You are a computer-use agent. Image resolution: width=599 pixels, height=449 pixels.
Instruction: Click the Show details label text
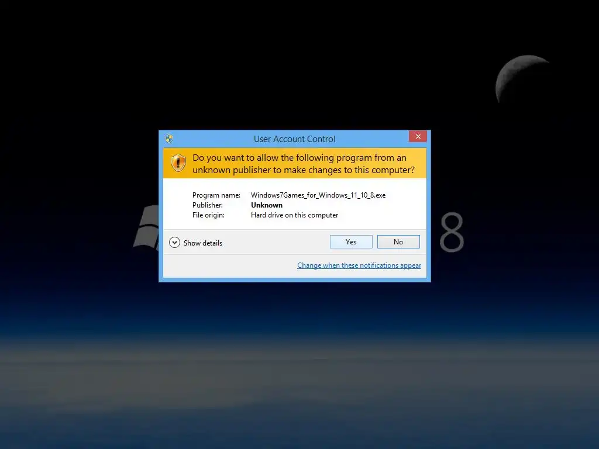click(203, 243)
